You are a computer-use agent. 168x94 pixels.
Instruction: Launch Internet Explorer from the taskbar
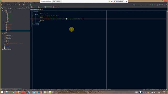point(7,92)
